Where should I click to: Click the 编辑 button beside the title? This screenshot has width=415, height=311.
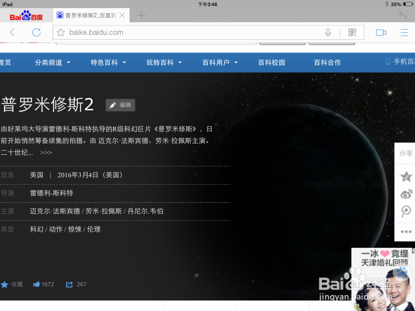(120, 105)
